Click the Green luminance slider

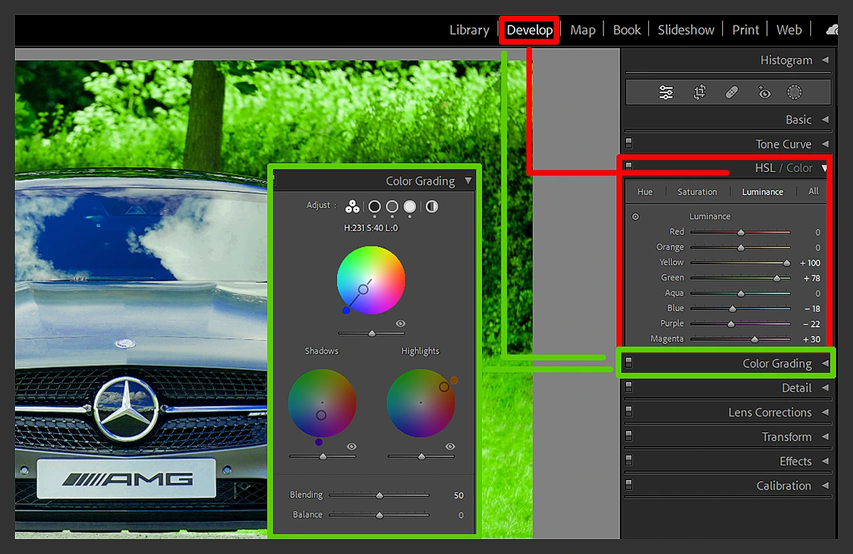tap(741, 278)
